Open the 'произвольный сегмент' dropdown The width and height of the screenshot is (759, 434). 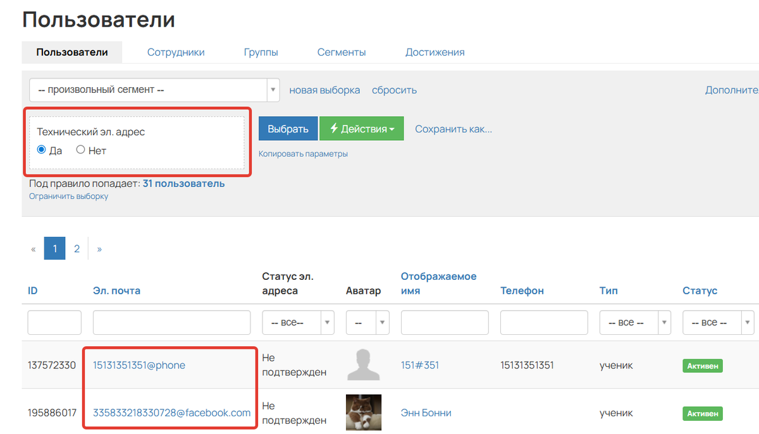(154, 90)
